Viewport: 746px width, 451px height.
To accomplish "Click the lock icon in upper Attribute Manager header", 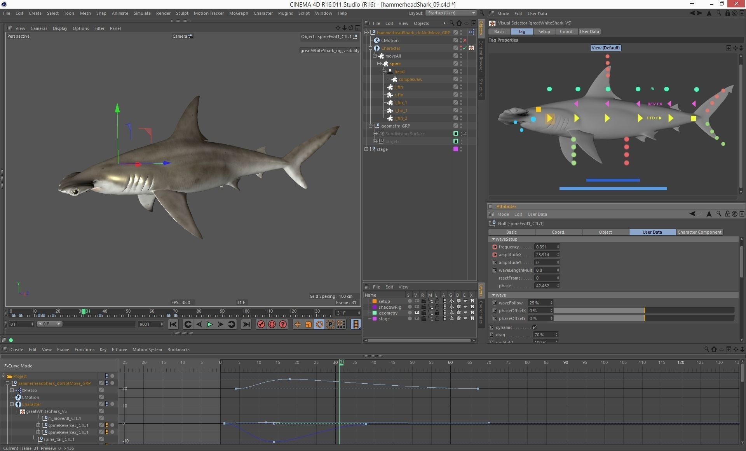I will [727, 13].
